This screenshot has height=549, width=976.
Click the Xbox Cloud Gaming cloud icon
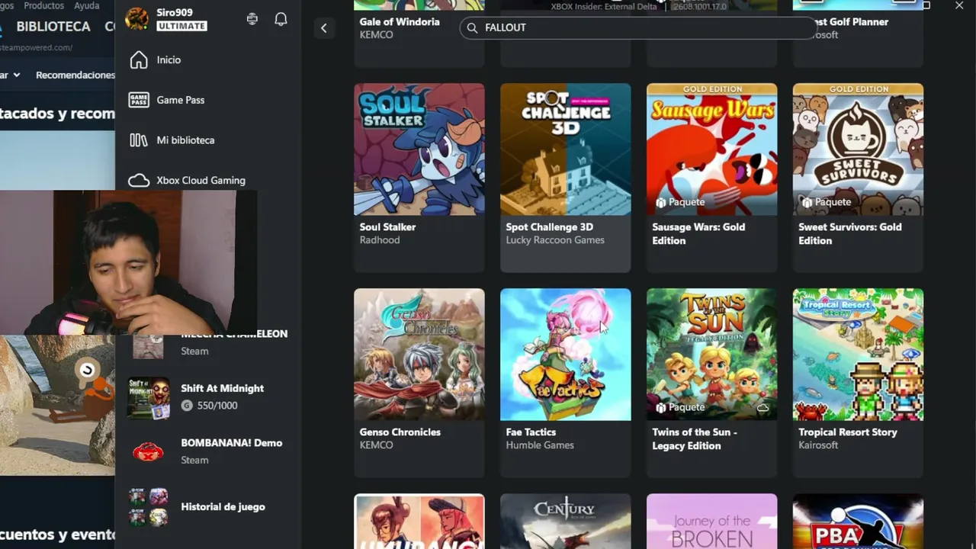click(x=139, y=181)
